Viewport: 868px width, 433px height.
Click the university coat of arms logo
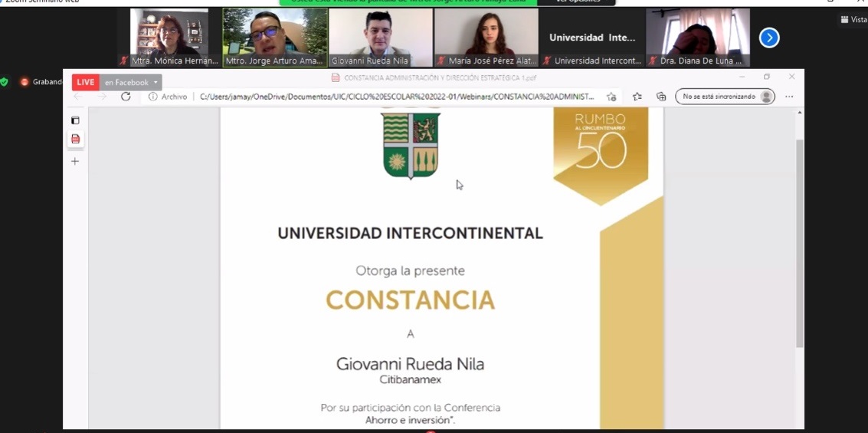410,145
